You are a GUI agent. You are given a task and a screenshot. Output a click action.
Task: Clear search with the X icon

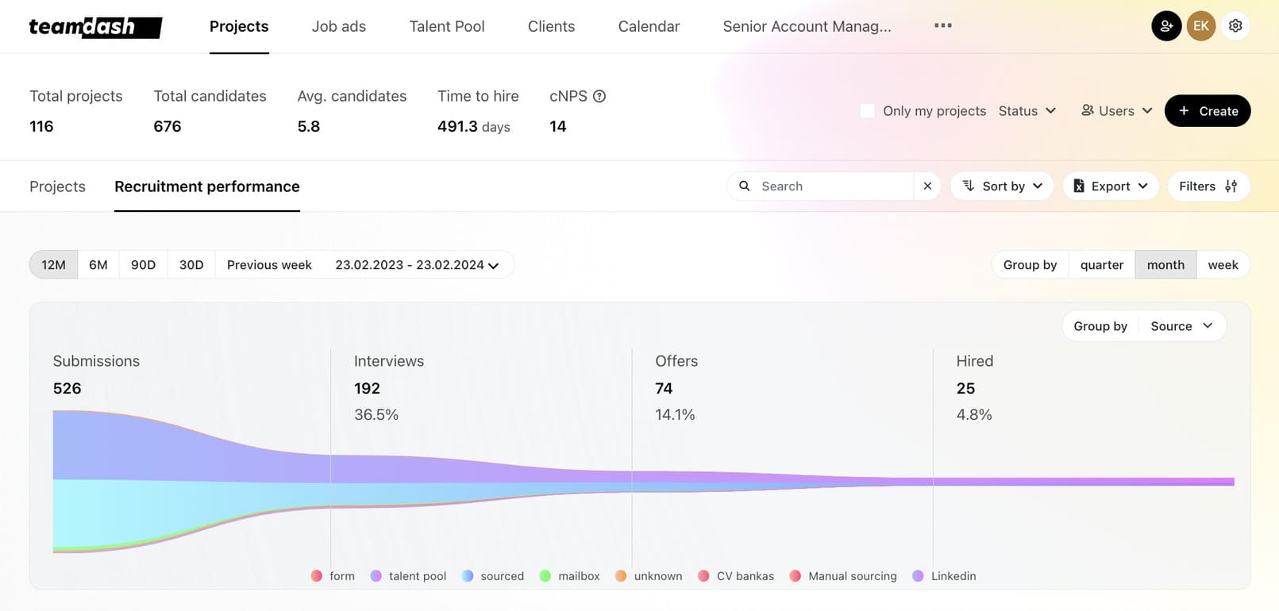pos(927,186)
